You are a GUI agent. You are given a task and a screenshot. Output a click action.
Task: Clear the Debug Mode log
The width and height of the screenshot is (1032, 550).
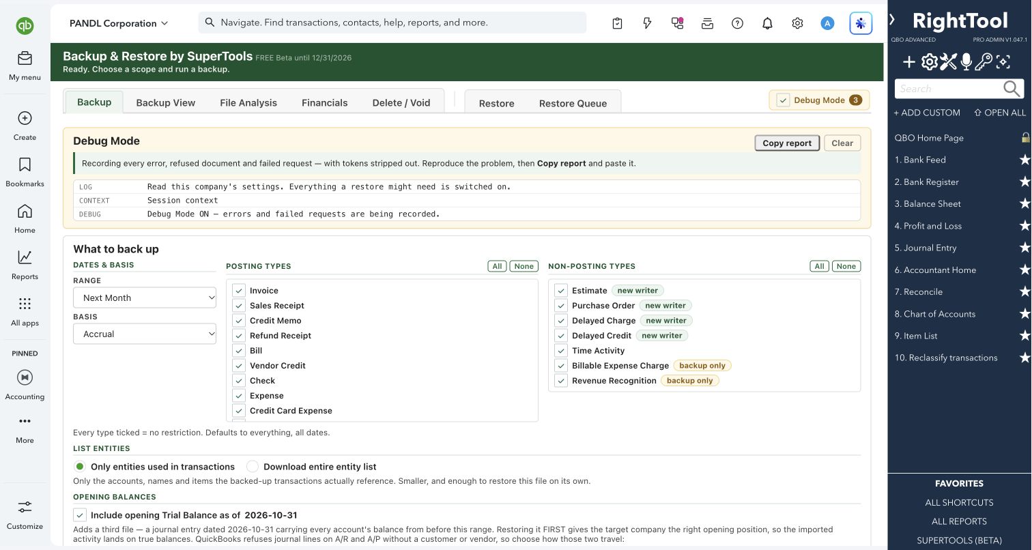(x=842, y=143)
